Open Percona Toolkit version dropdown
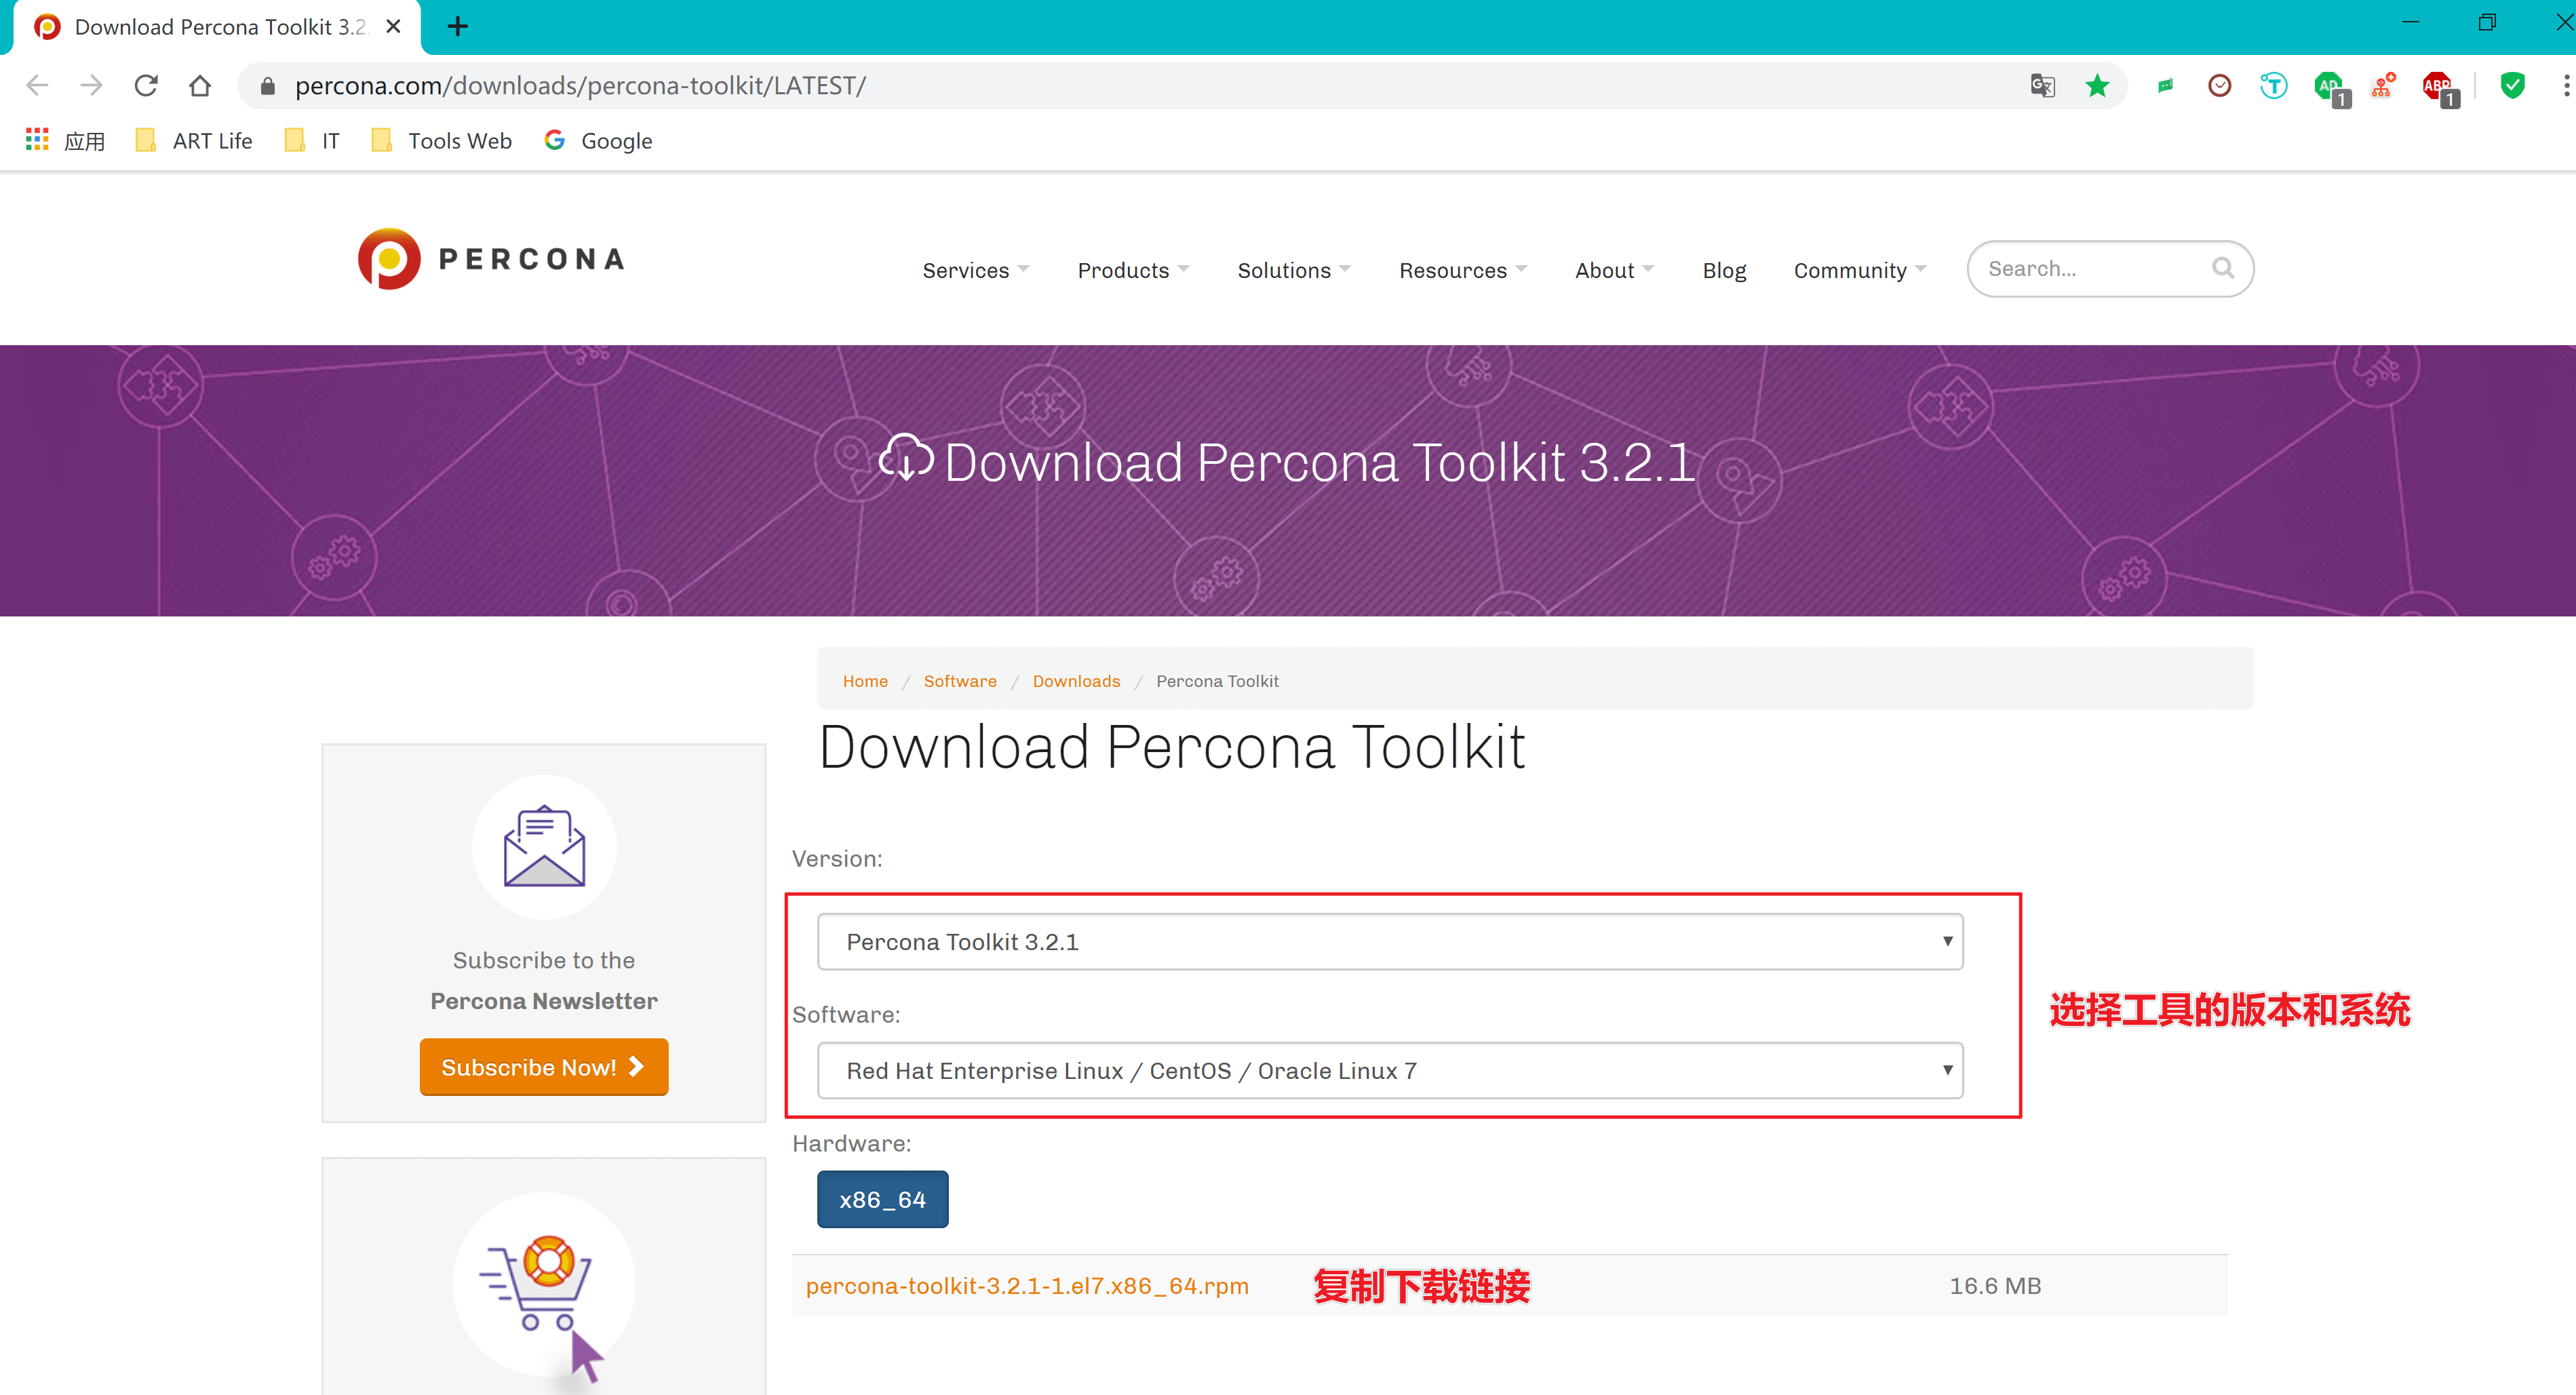2576x1395 pixels. click(1389, 941)
